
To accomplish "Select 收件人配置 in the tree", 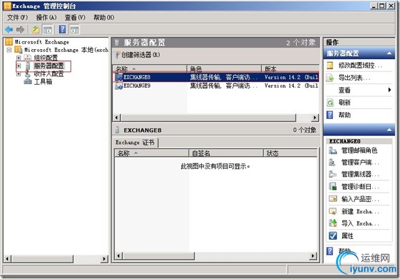I will [x=48, y=74].
